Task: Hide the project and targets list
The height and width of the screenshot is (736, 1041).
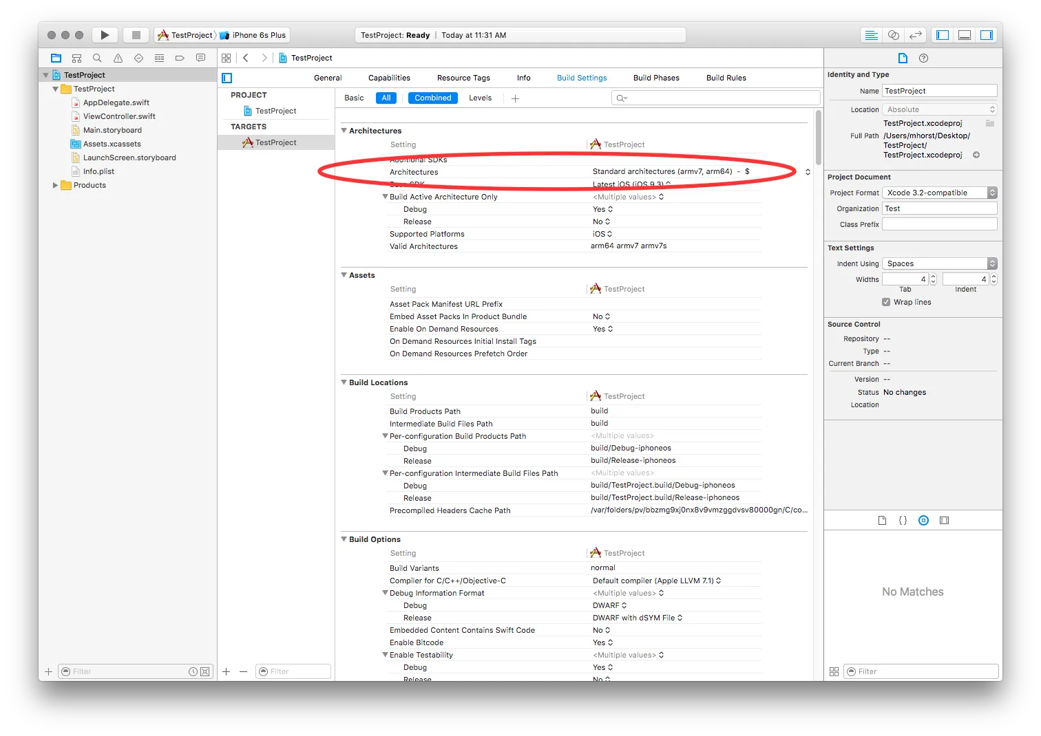Action: pos(227,78)
